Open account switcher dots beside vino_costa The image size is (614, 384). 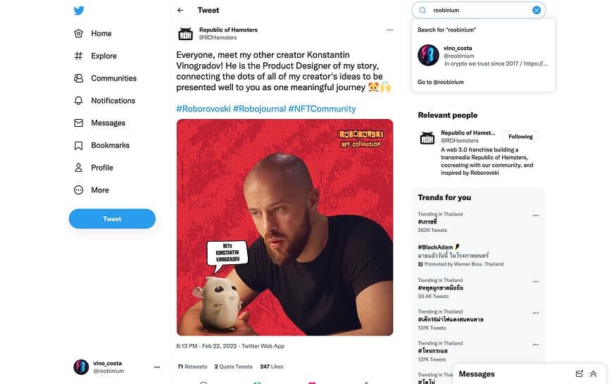(x=157, y=367)
